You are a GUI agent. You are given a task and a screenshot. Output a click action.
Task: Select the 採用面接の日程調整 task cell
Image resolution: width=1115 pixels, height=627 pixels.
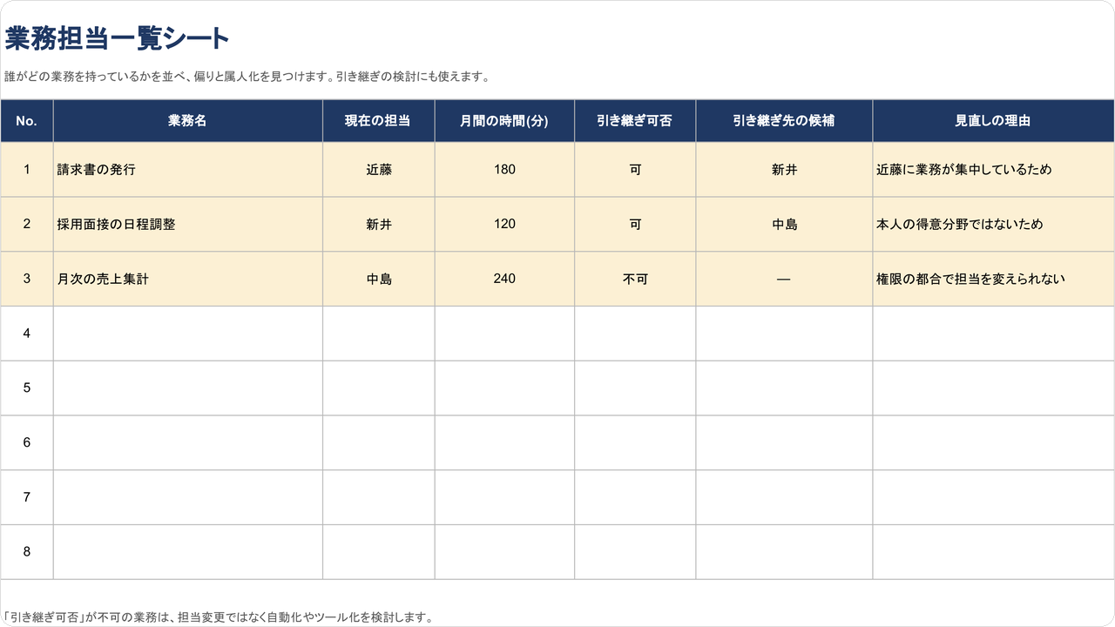pyautogui.click(x=188, y=225)
